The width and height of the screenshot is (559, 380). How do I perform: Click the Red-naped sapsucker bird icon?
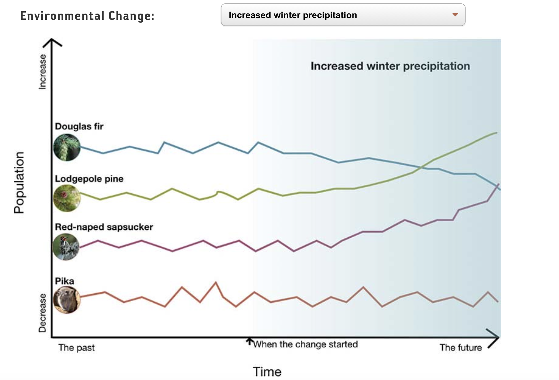click(66, 247)
